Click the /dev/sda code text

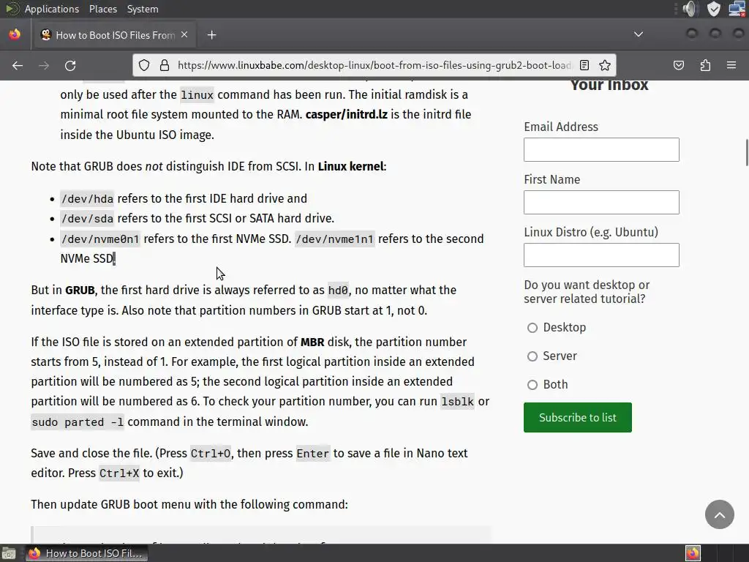coord(87,218)
